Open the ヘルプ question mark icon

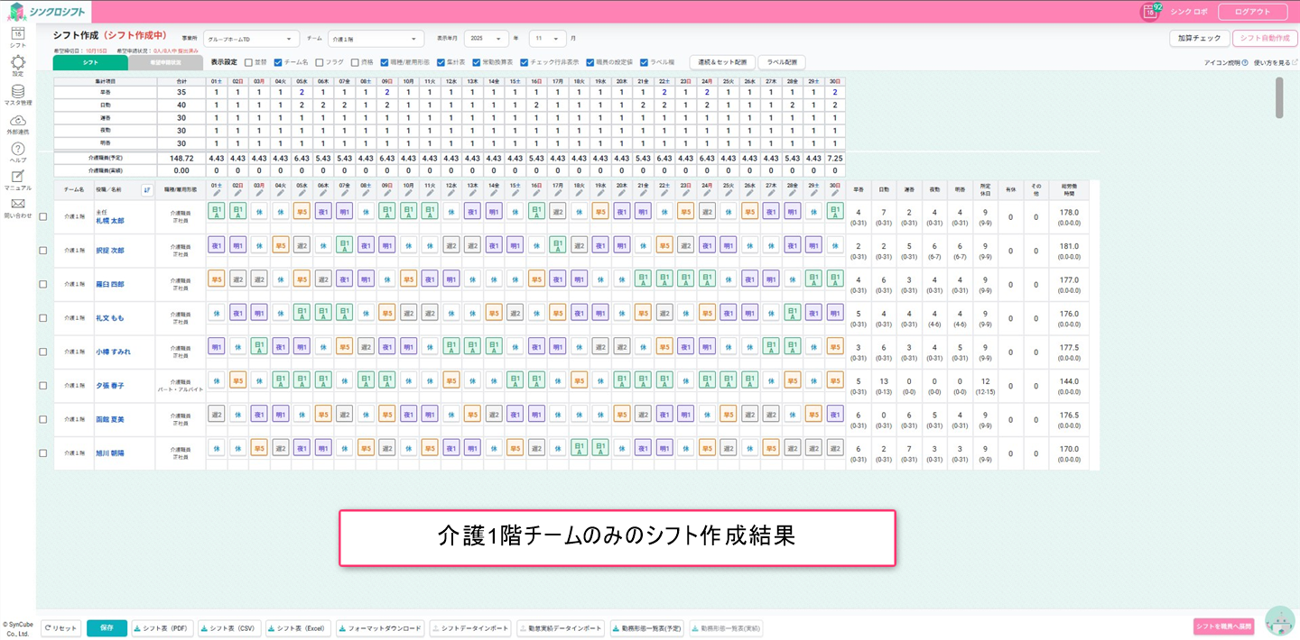(17, 149)
